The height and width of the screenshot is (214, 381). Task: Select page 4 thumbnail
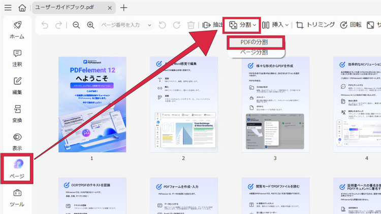[x=357, y=104]
